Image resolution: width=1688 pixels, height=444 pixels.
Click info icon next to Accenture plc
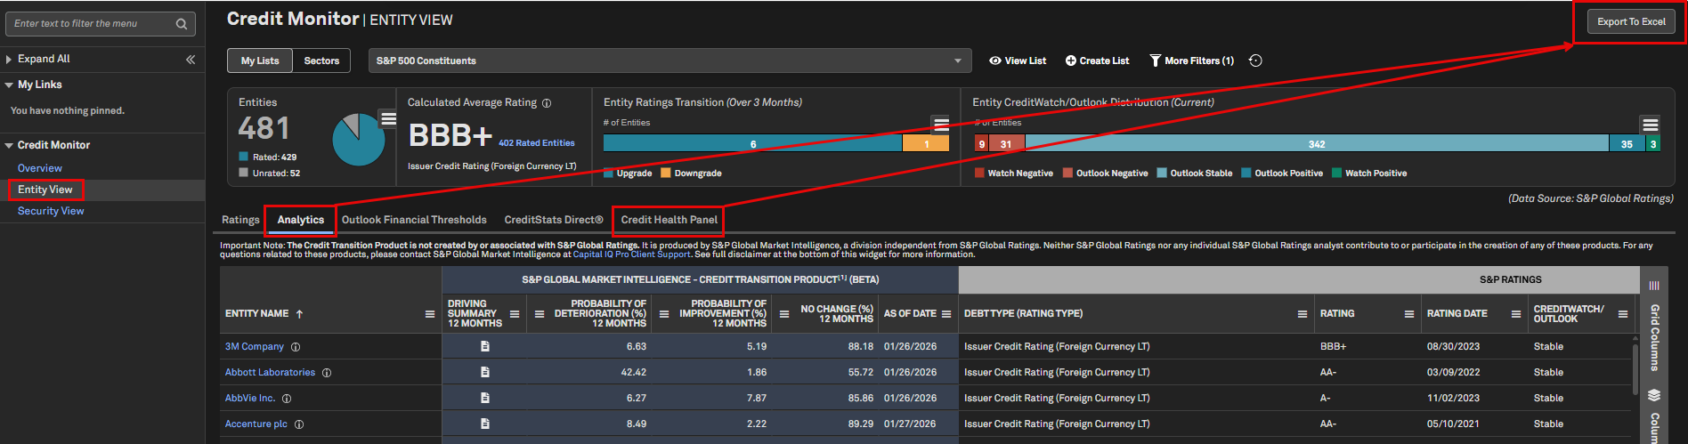tap(299, 424)
